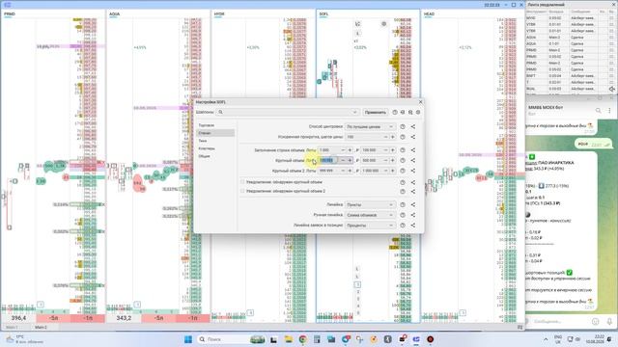618x347 pixels.
Task: Click share icon for Линейка row
Action: [412, 204]
